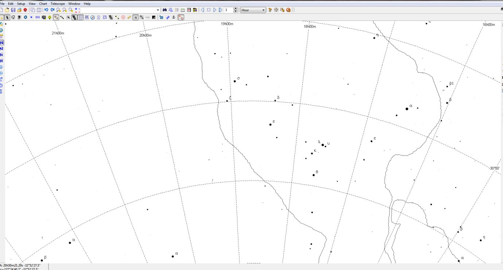
Task: Click the telescope abort slew icon
Action: (288, 10)
